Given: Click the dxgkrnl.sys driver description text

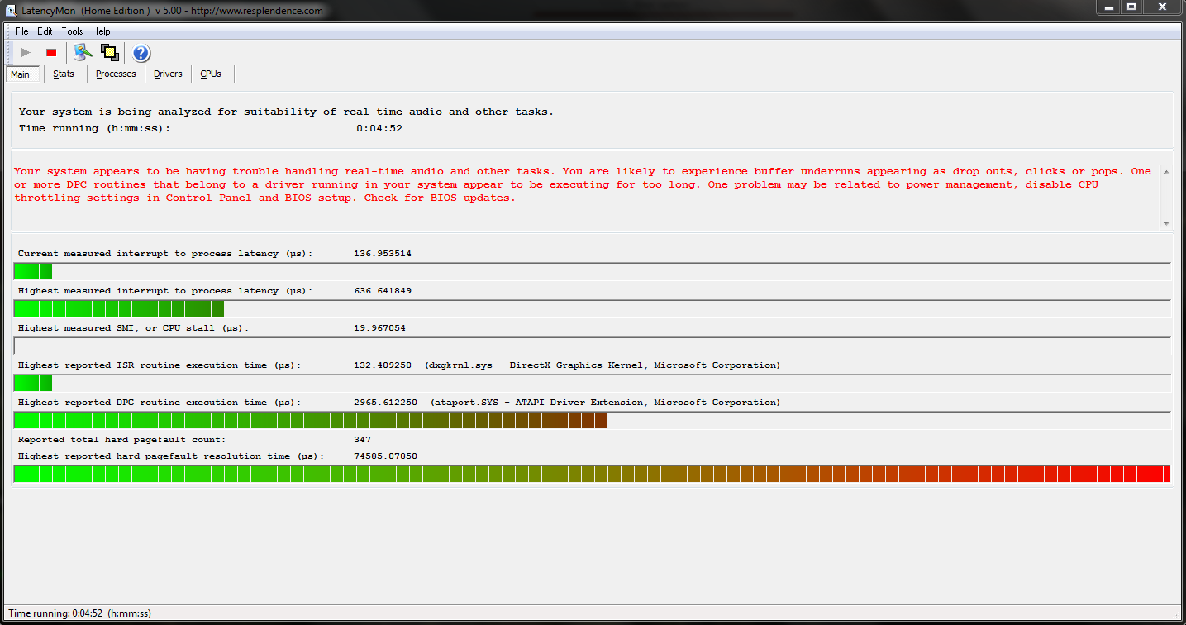Looking at the screenshot, I should [x=603, y=365].
